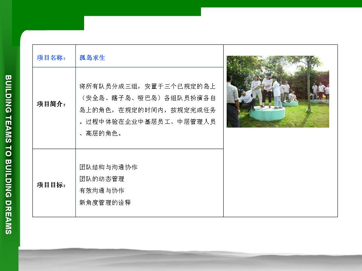Click the final line 、高层的角色。
Viewport: 362px width, 271px height.
pyautogui.click(x=101, y=134)
